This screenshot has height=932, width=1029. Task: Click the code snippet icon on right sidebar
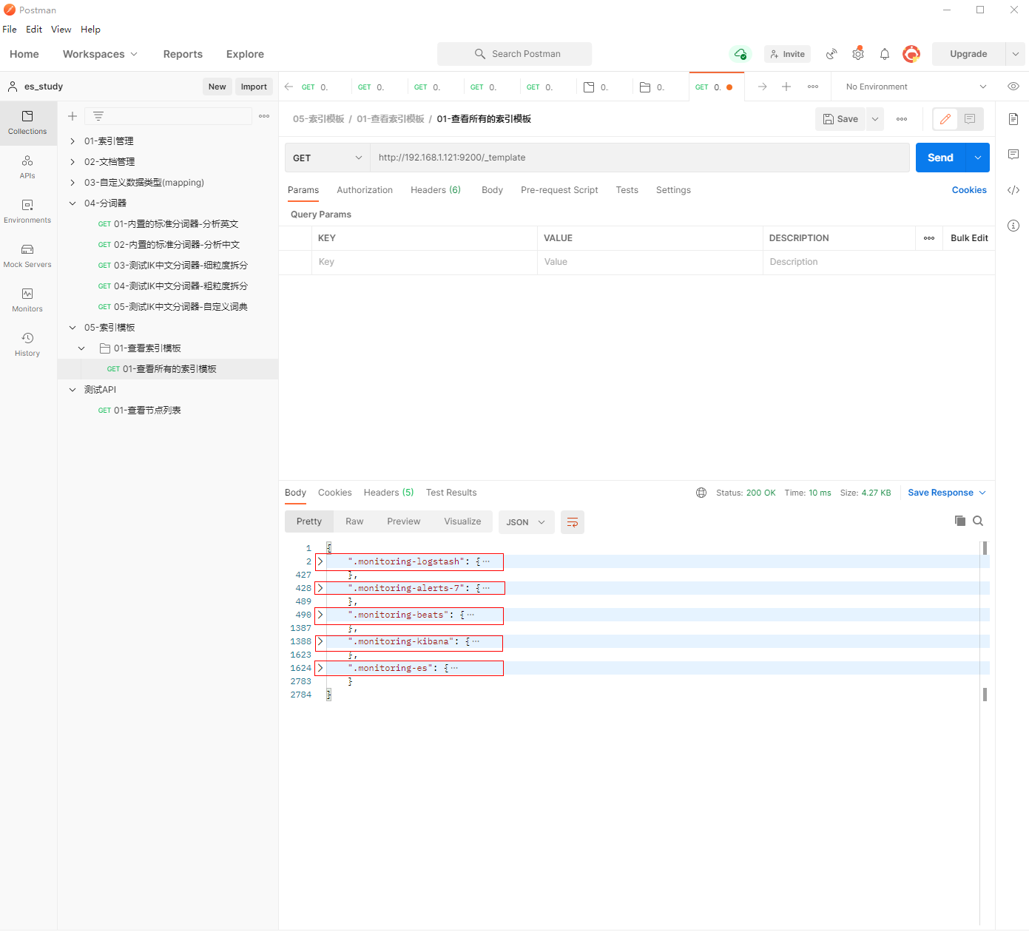[1013, 190]
